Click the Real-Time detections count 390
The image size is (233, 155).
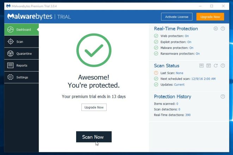coord(188,115)
